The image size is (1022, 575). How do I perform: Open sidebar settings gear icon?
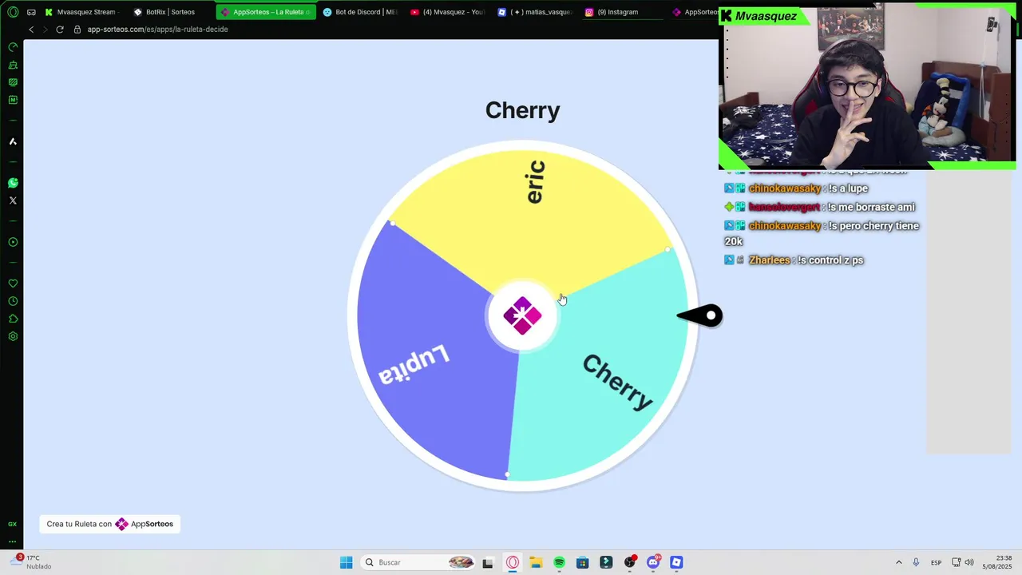(13, 336)
